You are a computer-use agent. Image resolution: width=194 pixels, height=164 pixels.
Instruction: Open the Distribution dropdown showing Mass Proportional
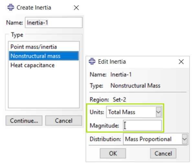pyautogui.click(x=156, y=139)
